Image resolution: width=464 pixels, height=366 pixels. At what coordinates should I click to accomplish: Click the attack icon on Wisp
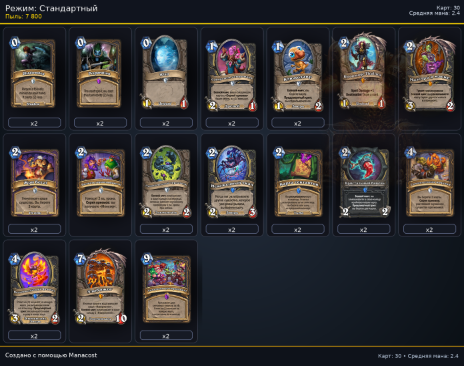coord(147,103)
